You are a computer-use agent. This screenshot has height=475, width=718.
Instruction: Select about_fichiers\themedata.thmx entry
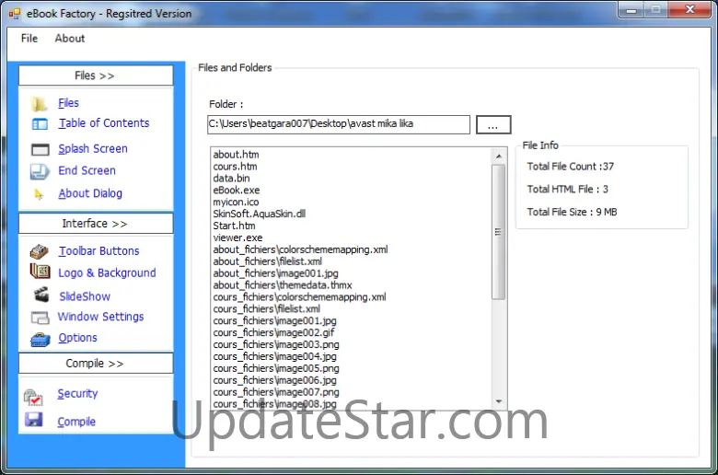(x=283, y=285)
